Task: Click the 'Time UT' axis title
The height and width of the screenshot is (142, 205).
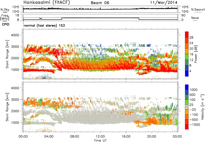Action: coord(100,140)
